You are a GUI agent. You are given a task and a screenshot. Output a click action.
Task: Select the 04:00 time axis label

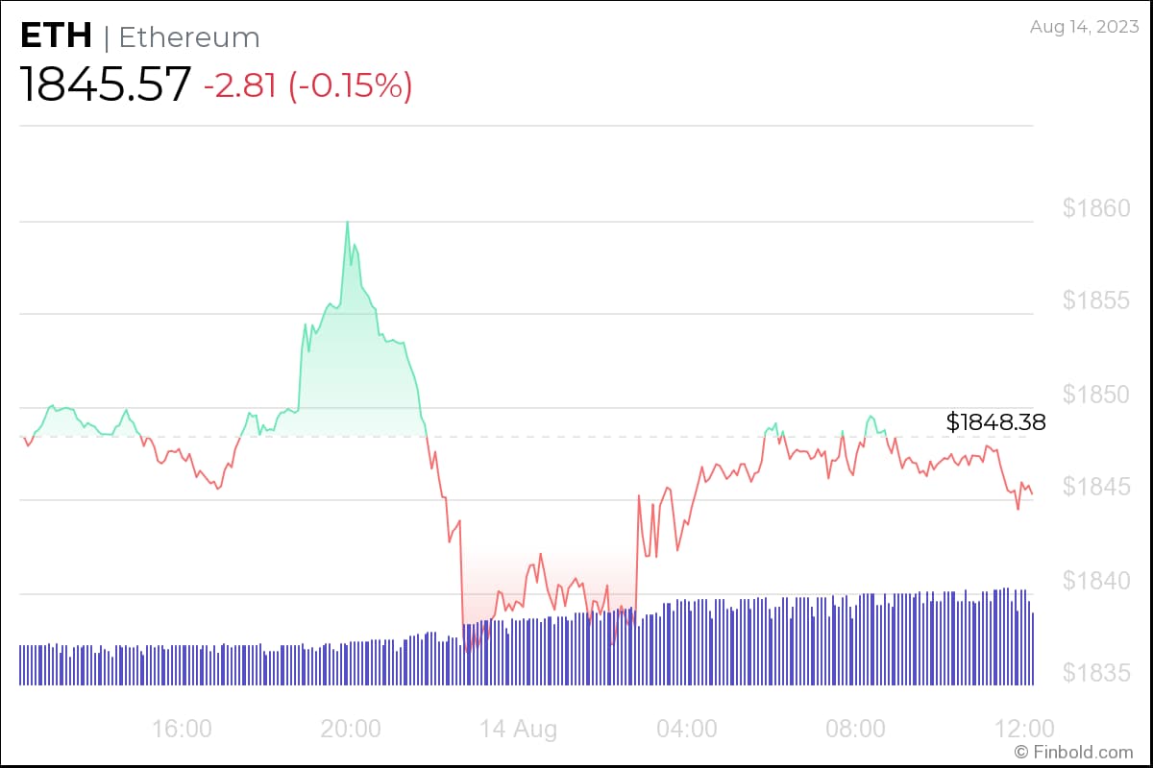click(x=687, y=729)
